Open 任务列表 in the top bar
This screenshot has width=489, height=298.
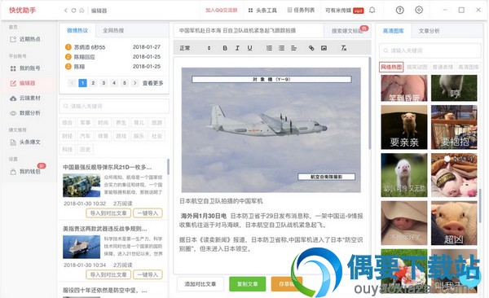[x=301, y=11]
